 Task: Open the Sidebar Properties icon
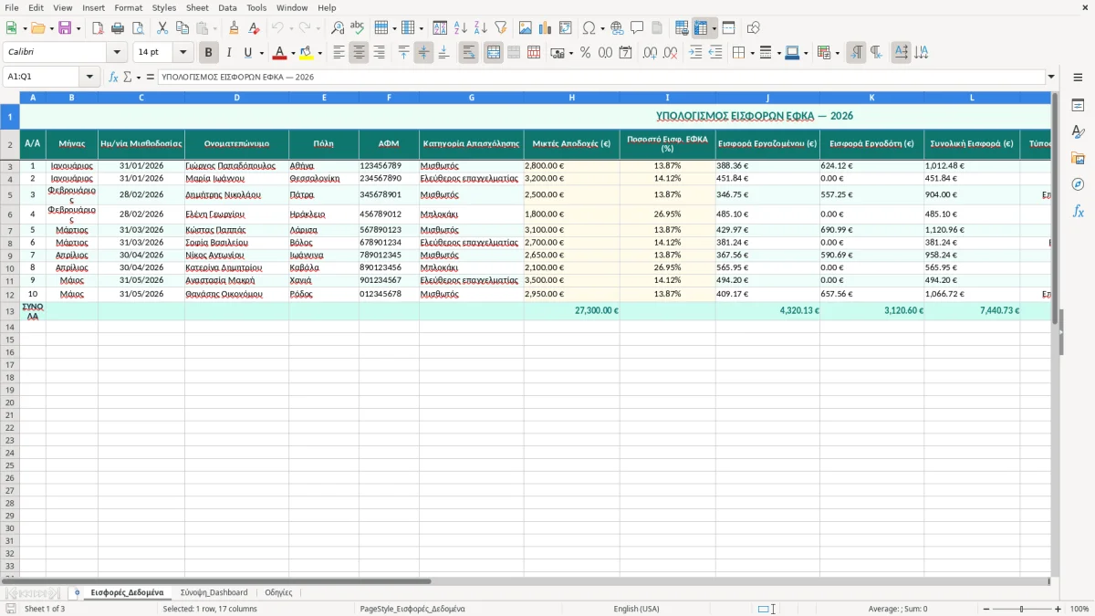click(1078, 106)
